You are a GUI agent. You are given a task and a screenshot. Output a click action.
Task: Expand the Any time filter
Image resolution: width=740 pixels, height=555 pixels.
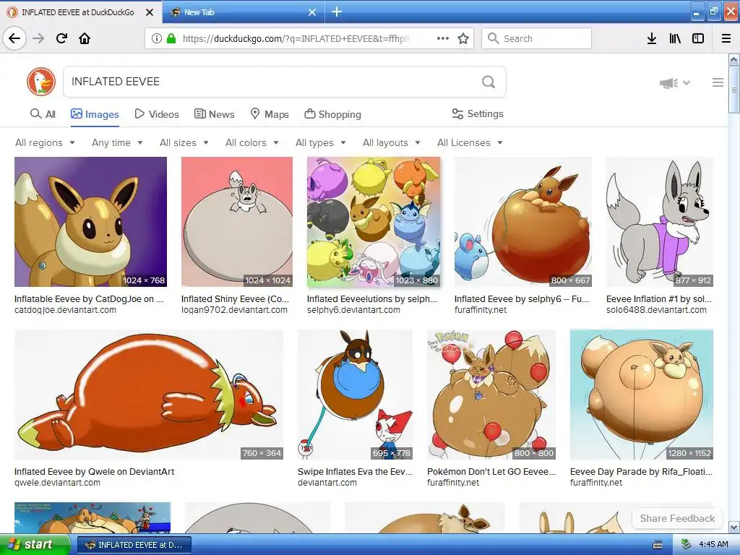pos(117,142)
